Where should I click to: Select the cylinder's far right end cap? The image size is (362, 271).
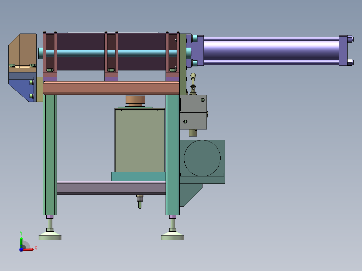343,51
